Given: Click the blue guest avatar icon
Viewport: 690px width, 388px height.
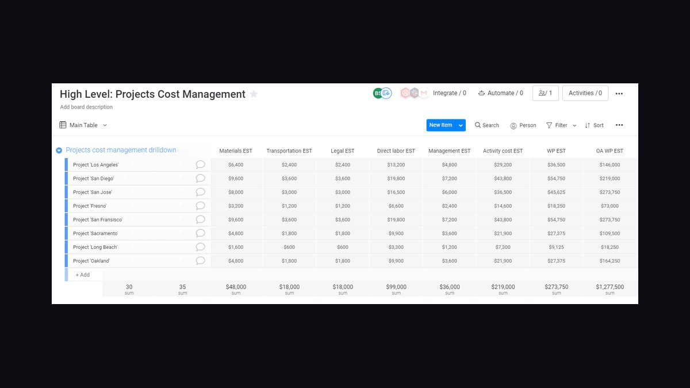Looking at the screenshot, I should 386,93.
